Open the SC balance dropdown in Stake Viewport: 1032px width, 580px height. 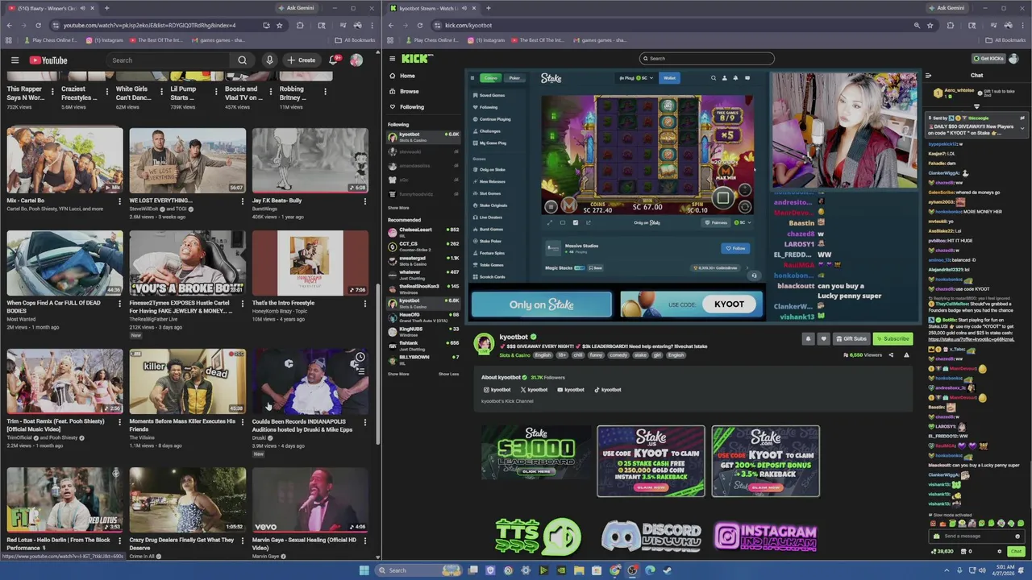(637, 78)
